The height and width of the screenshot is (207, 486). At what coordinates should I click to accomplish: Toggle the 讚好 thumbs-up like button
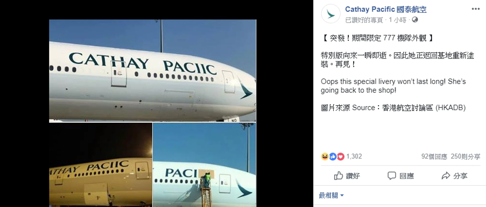347,175
